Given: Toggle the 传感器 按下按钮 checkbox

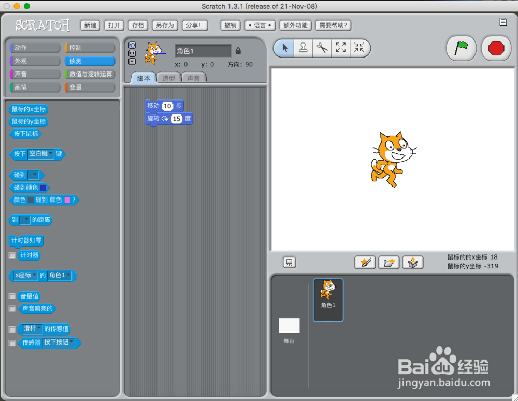Looking at the screenshot, I should [x=12, y=343].
